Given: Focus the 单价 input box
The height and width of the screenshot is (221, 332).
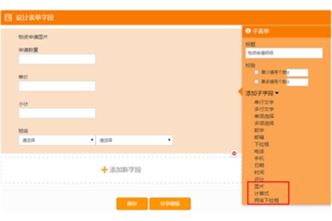Looking at the screenshot, I should coord(57,86).
